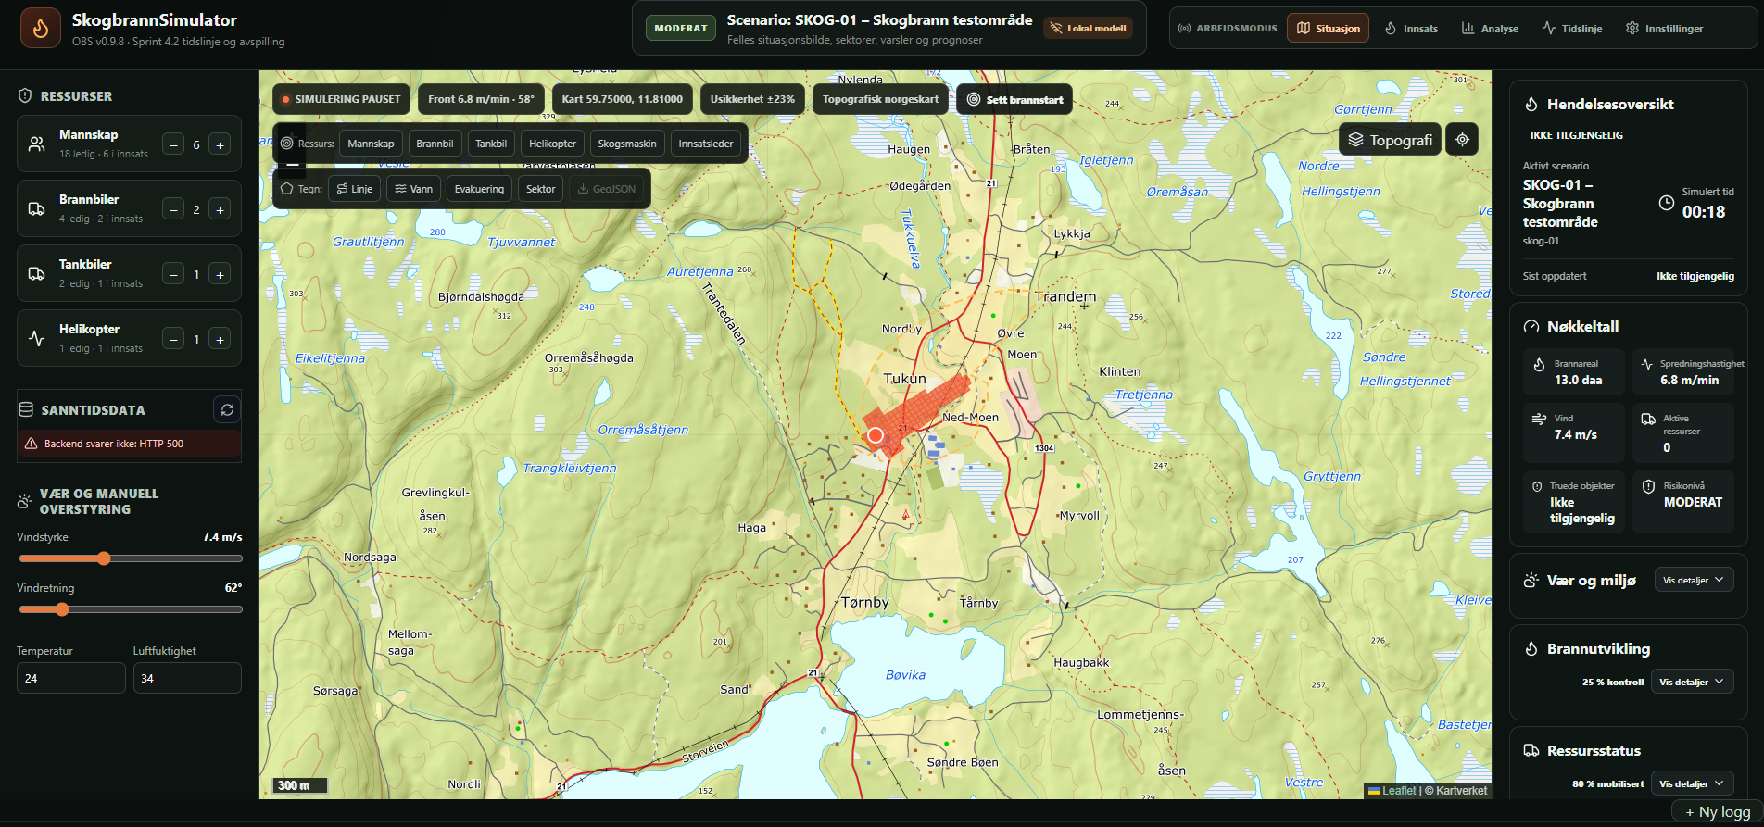Increase Tankbiler count with plus

coord(220,274)
